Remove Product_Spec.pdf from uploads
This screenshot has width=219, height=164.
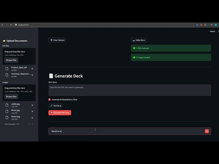pos(32,69)
